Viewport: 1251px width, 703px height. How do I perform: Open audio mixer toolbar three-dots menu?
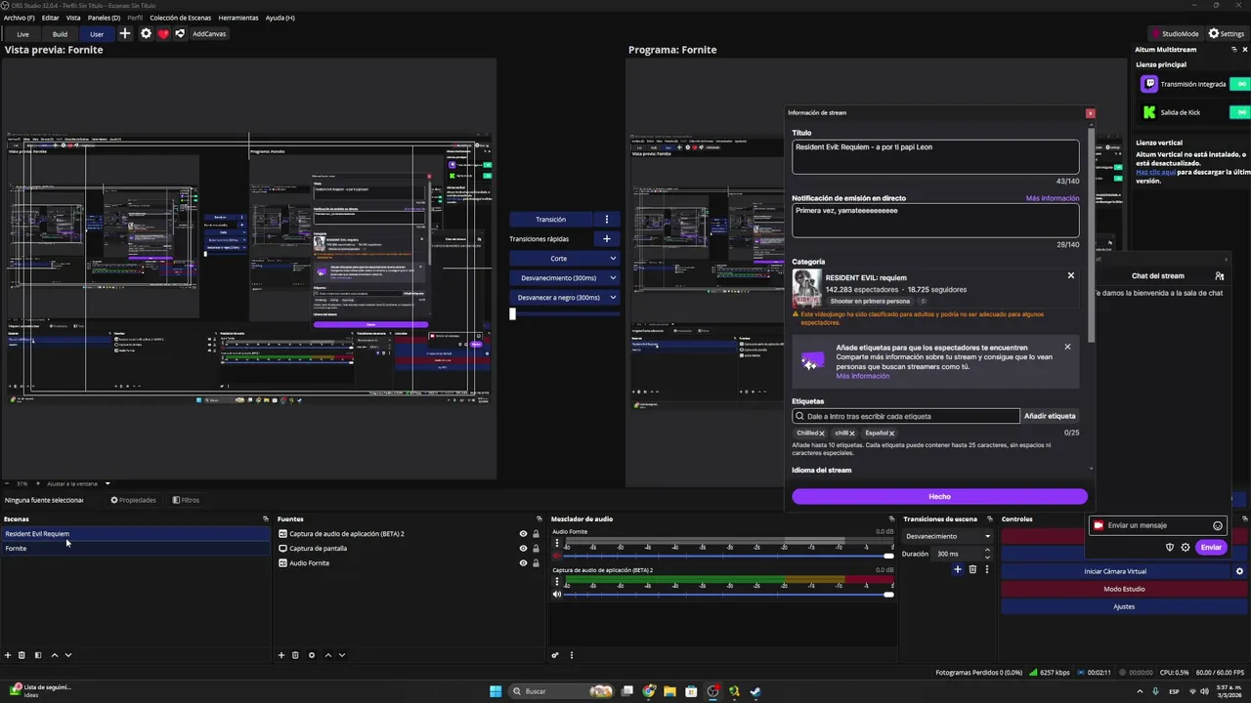pyautogui.click(x=572, y=655)
